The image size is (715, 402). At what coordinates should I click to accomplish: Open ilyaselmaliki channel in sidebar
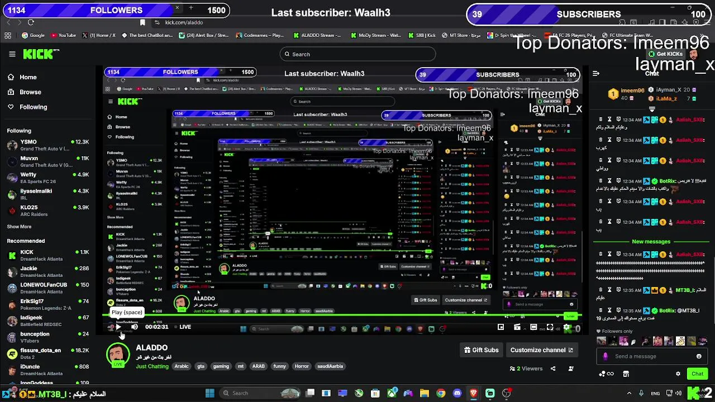(47, 194)
